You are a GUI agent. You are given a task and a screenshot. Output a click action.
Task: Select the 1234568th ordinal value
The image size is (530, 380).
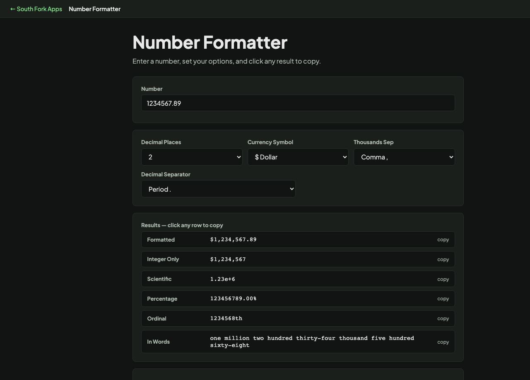[x=226, y=318]
